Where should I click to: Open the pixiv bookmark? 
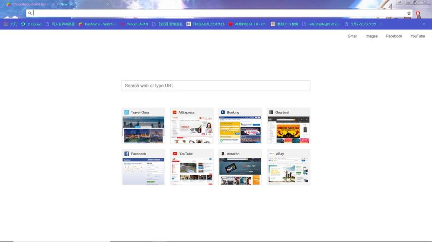[32, 24]
